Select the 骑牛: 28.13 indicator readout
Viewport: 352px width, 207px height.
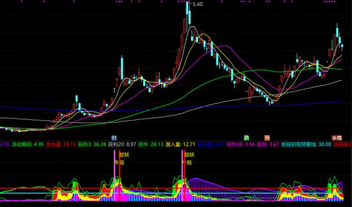(x=150, y=144)
